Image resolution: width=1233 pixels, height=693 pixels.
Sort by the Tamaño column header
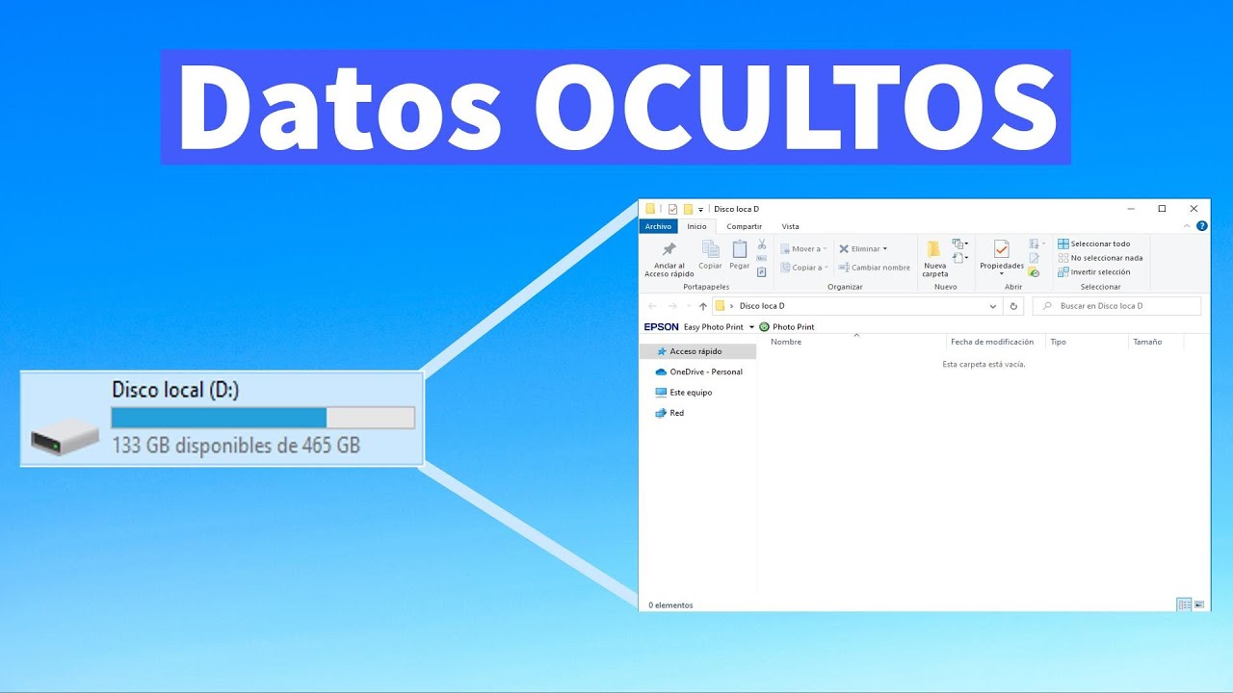pos(1147,342)
